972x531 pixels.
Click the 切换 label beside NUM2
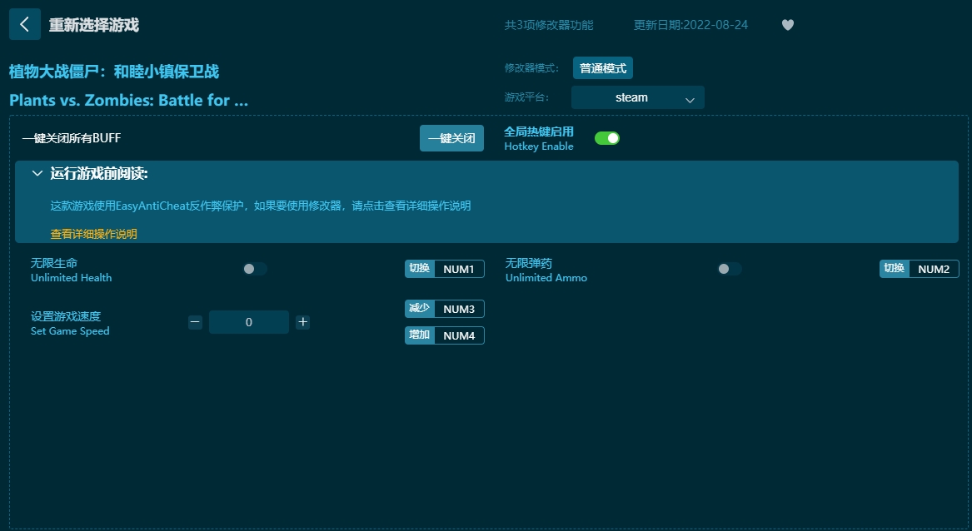point(894,269)
